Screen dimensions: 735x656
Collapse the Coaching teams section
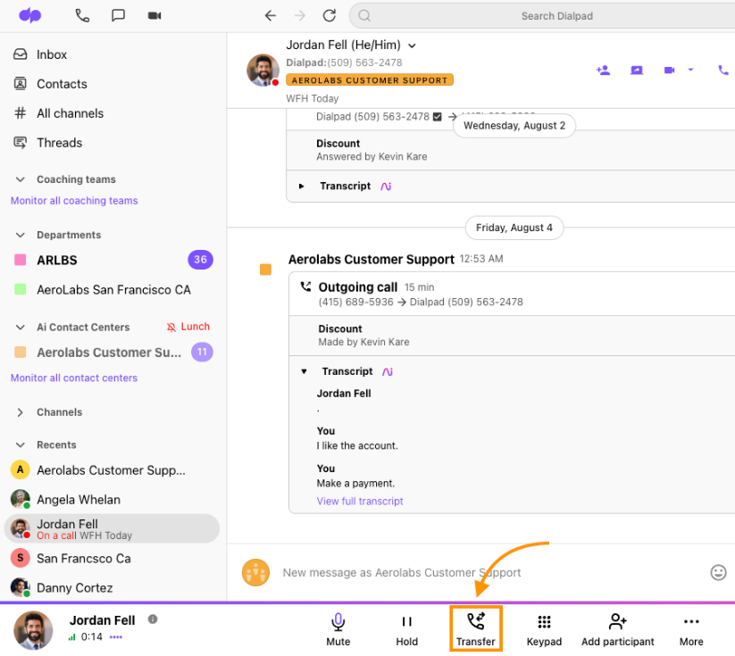pos(21,179)
